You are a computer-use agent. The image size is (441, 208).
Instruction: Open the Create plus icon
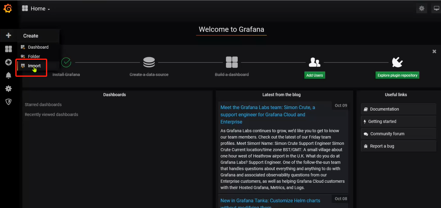(x=8, y=35)
